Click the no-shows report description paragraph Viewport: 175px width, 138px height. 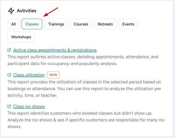tap(86, 120)
